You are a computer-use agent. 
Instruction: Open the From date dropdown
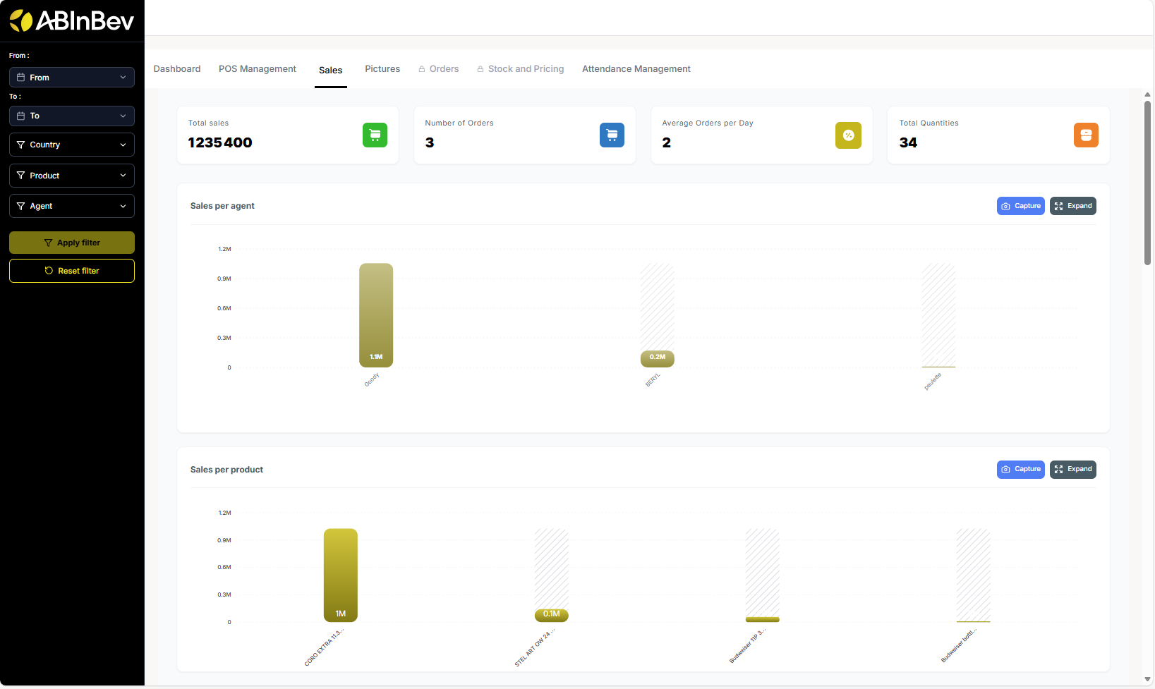click(x=72, y=78)
